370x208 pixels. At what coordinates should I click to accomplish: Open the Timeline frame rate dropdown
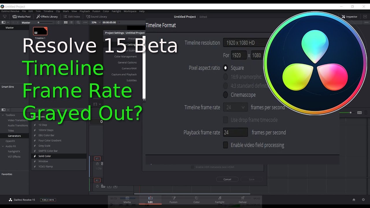tap(235, 107)
